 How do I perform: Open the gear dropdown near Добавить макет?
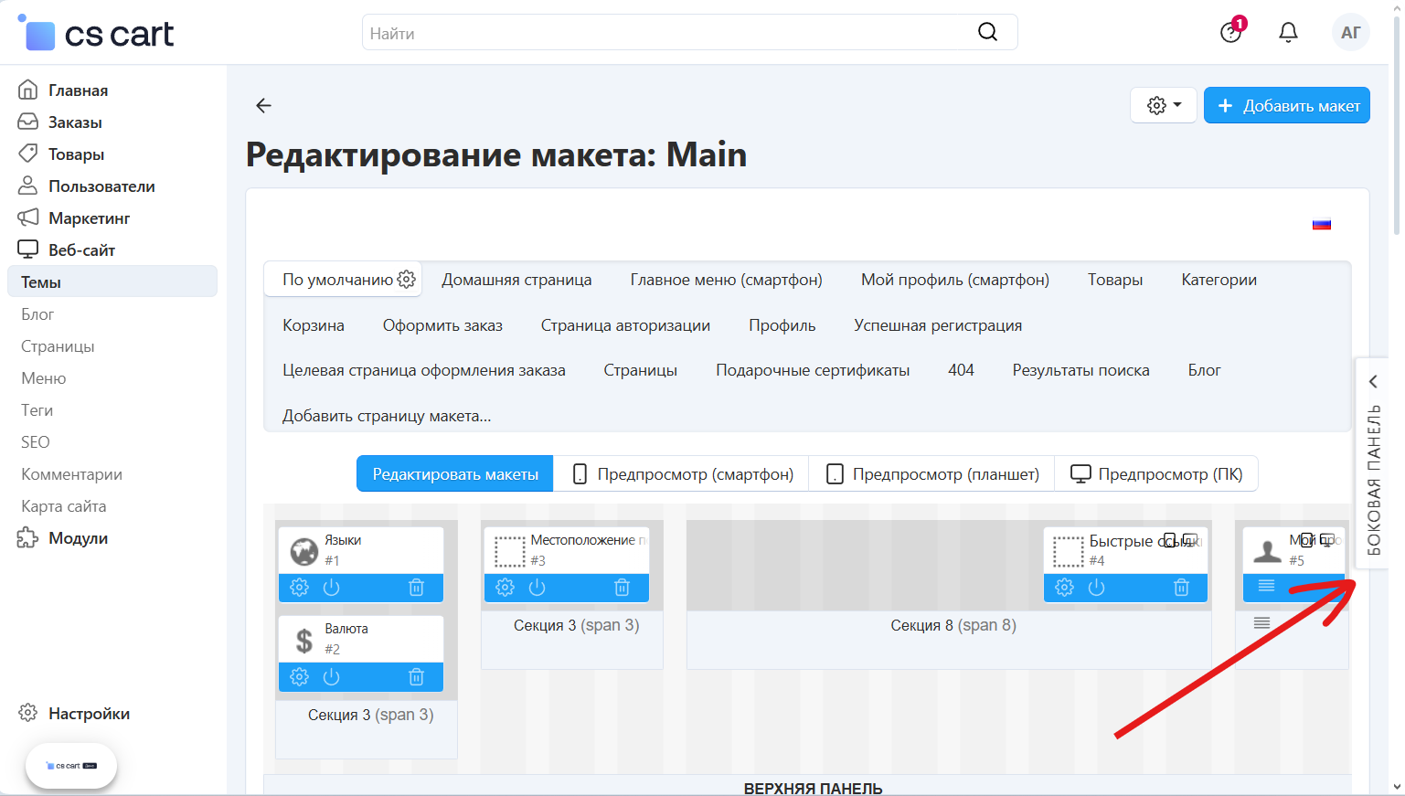tap(1163, 105)
